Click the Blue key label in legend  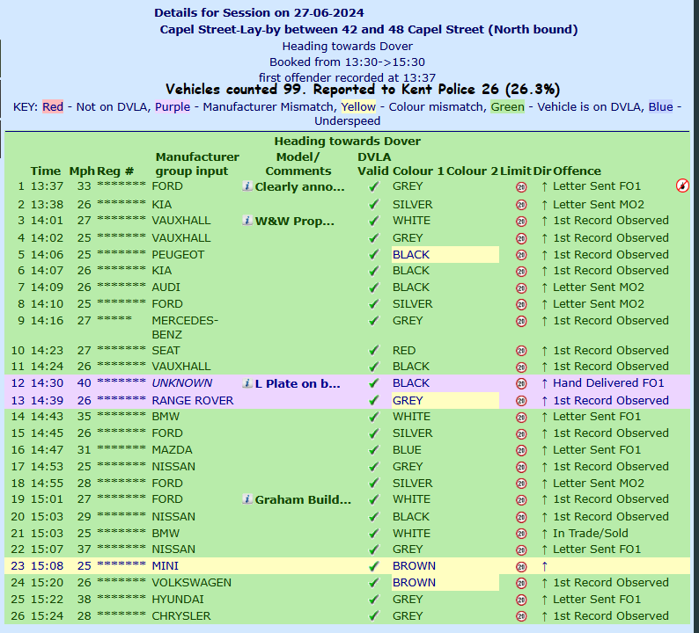[x=660, y=107]
